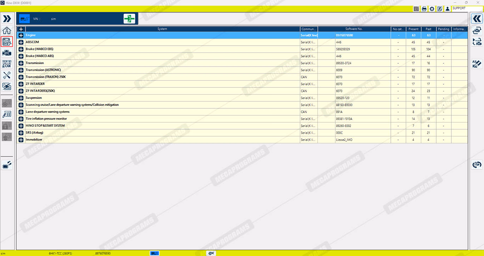The height and width of the screenshot is (256, 484).
Task: Expand the Brake (WABCO EBS) row
Action: click(x=21, y=49)
